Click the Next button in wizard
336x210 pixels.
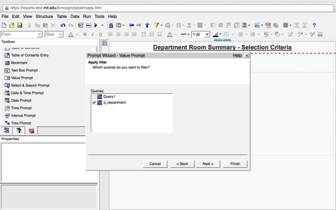coord(208,164)
